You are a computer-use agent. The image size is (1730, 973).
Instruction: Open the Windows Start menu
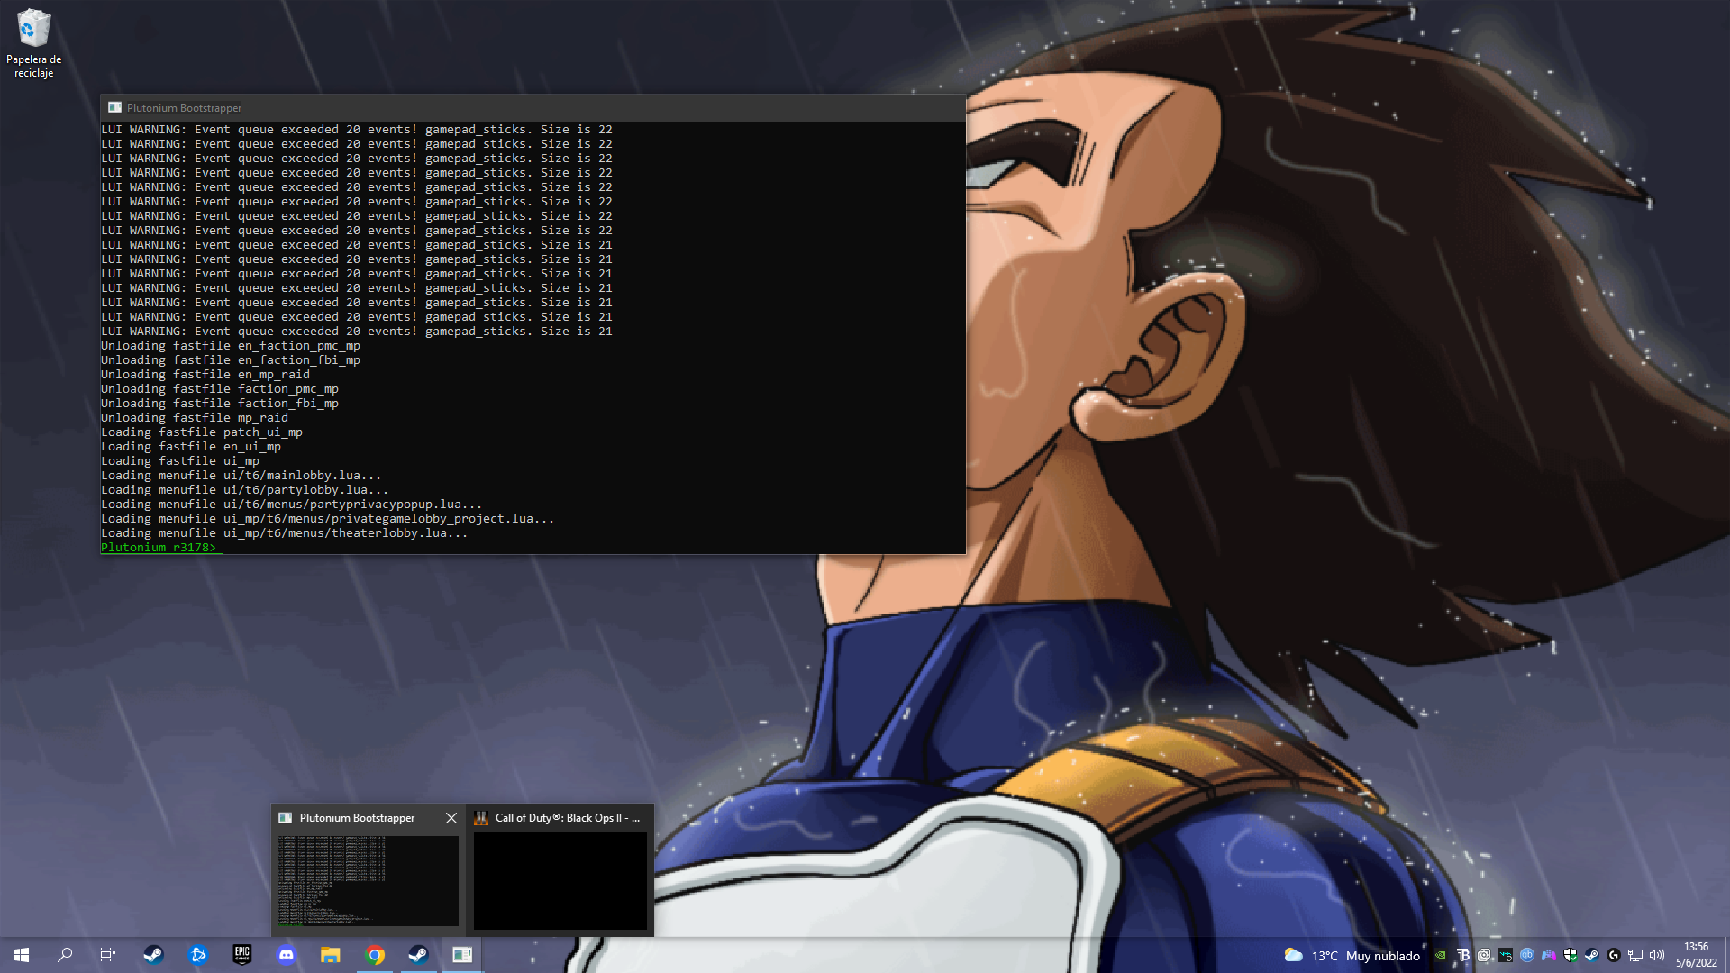point(22,955)
